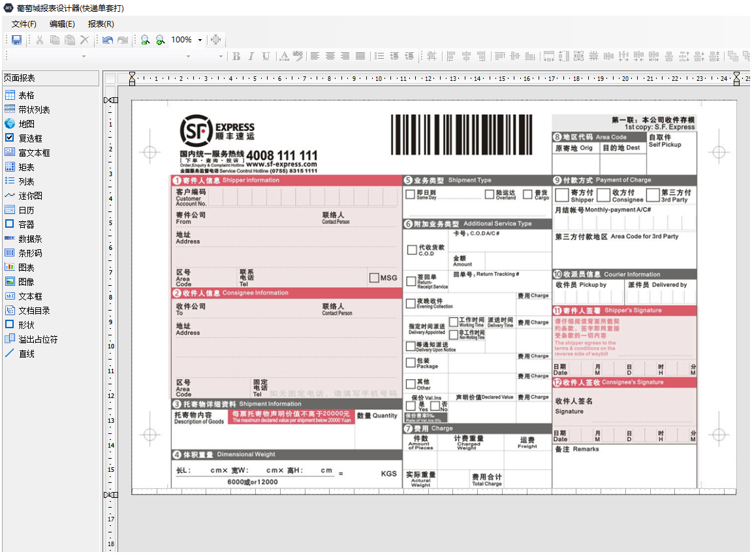Save the report with the floppy disk icon
The width and height of the screenshot is (752, 554).
click(17, 40)
